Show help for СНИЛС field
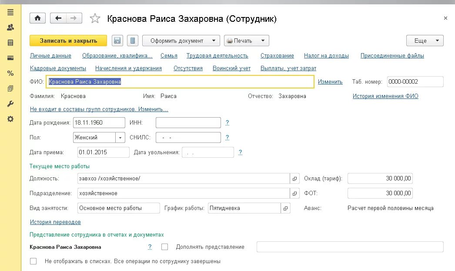 coord(227,137)
